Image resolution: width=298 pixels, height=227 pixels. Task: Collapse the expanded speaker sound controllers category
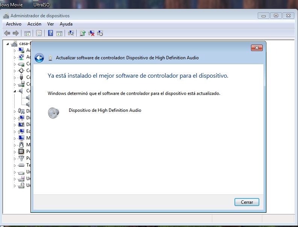click(15, 91)
